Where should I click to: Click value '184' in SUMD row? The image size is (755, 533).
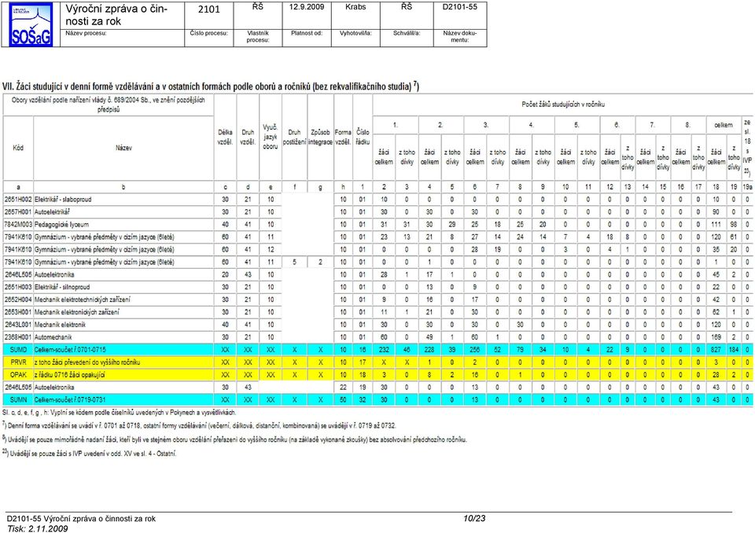(x=733, y=350)
